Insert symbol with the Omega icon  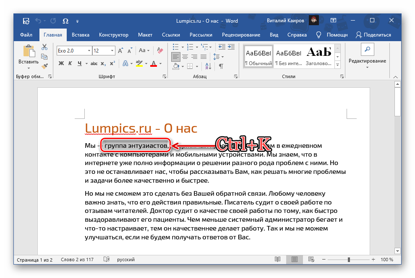coord(65,21)
